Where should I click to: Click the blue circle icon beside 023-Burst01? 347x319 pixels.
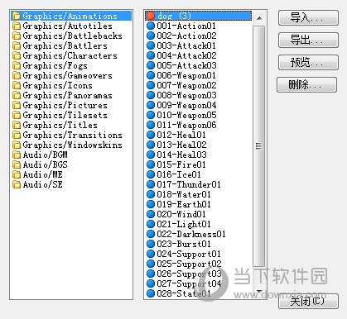tap(151, 244)
